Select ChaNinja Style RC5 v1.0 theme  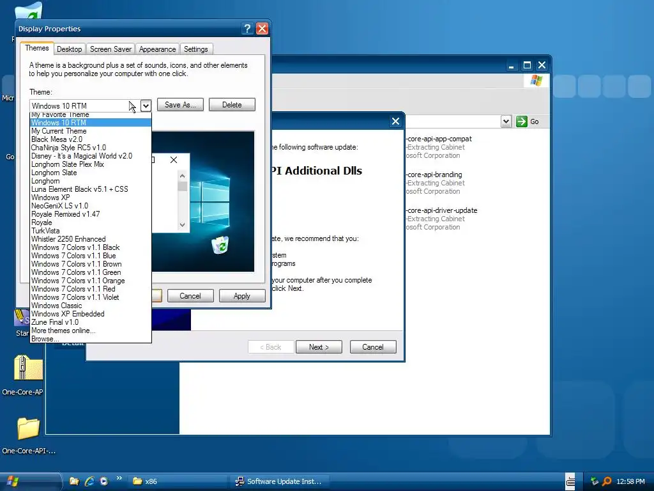91,148
